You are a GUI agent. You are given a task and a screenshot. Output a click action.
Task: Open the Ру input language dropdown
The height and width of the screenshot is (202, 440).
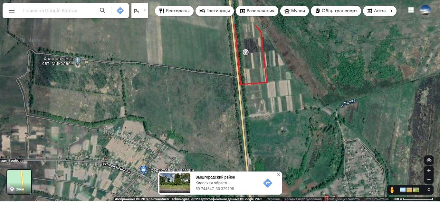[x=145, y=11]
